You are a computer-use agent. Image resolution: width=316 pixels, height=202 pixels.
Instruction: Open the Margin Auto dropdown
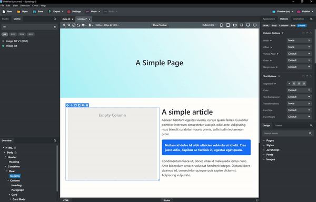pyautogui.click(x=299, y=67)
